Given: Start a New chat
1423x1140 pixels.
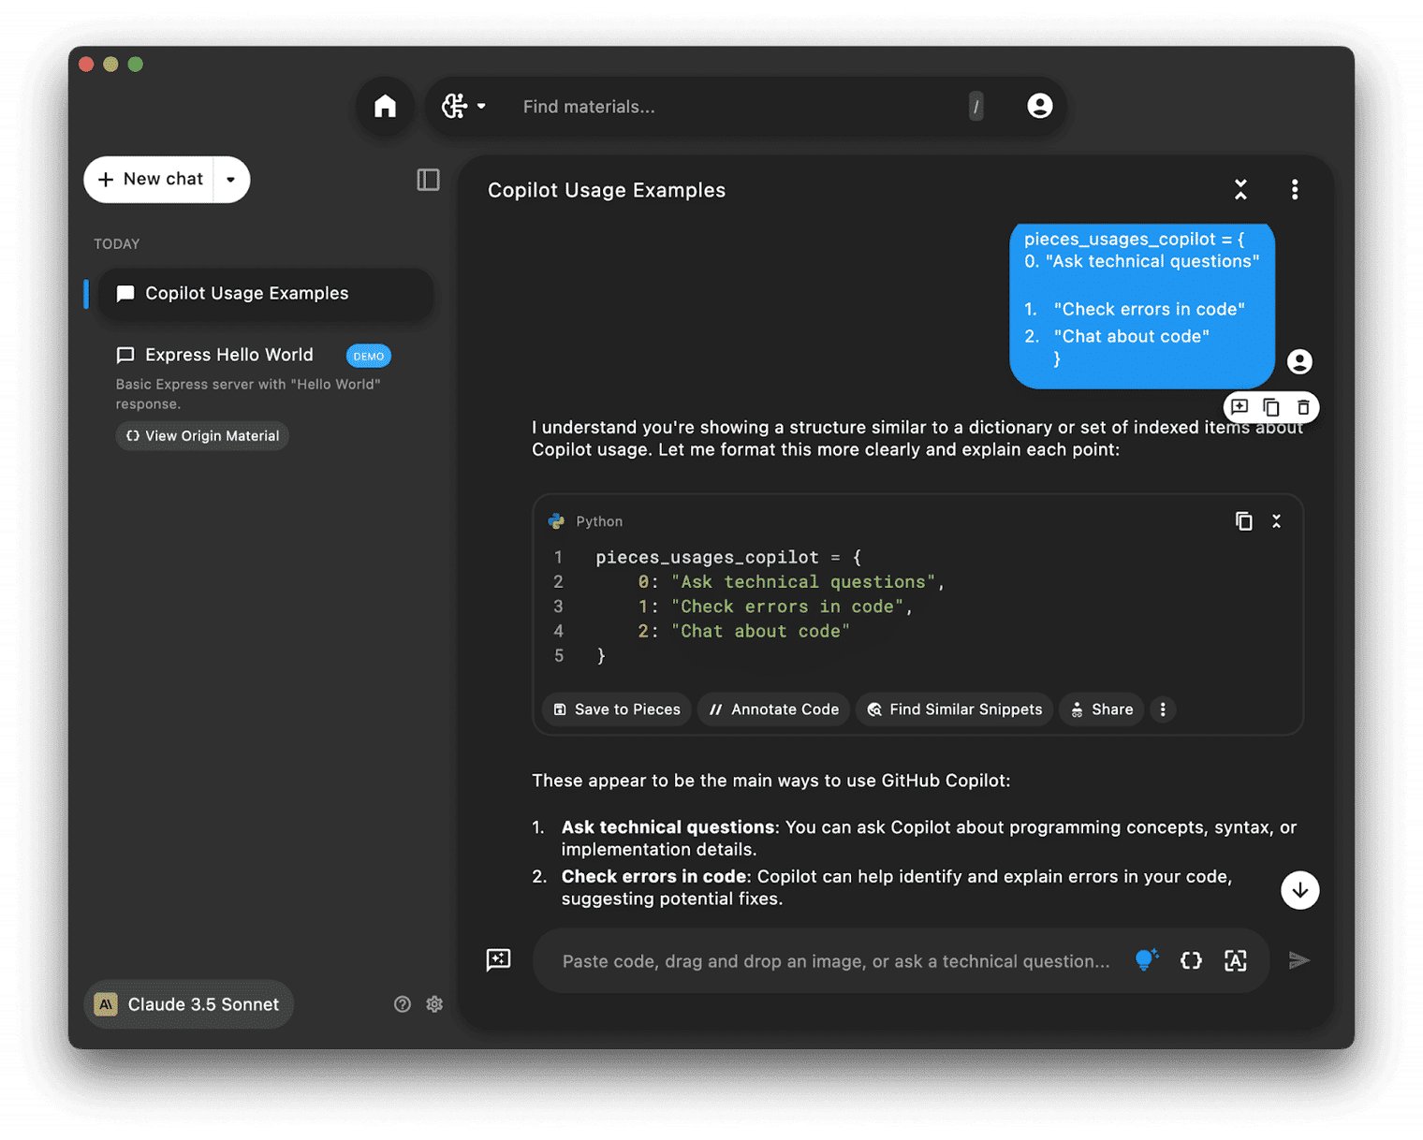Looking at the screenshot, I should coord(150,179).
